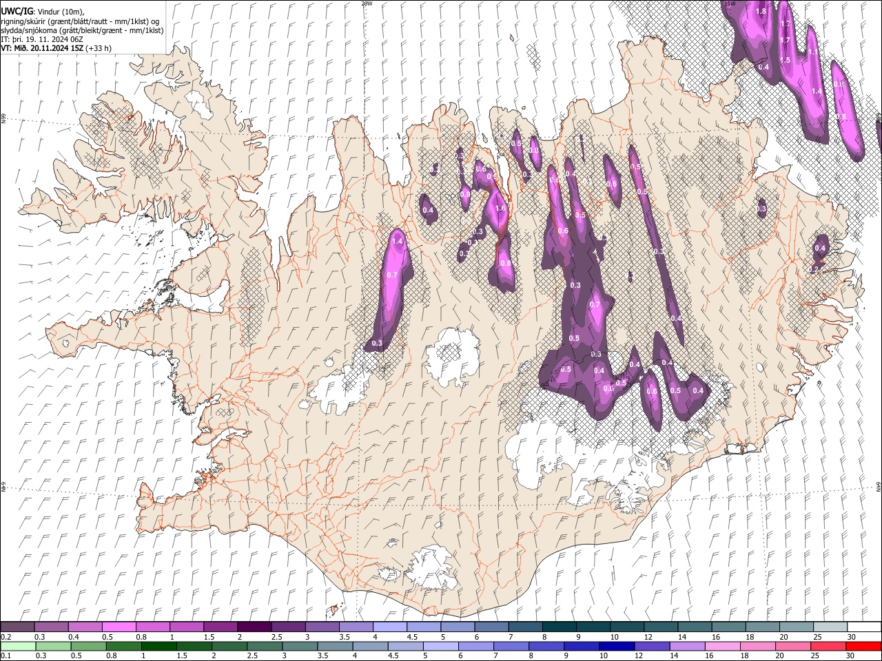This screenshot has width=882, height=661.
Task: Click the "1.8" precipitation value on the map
Action: point(761,11)
